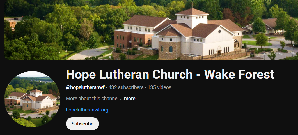
Task: Select the 135 videos count
Action: click(159, 87)
